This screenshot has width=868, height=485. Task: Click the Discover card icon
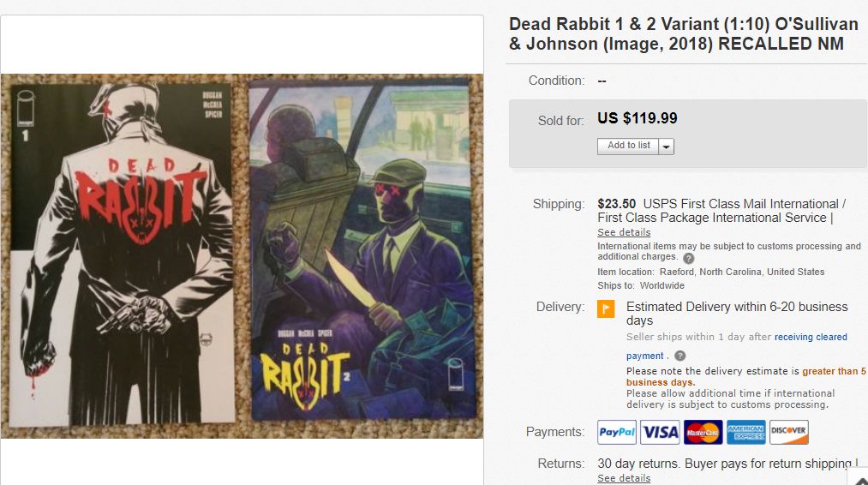pyautogui.click(x=788, y=432)
